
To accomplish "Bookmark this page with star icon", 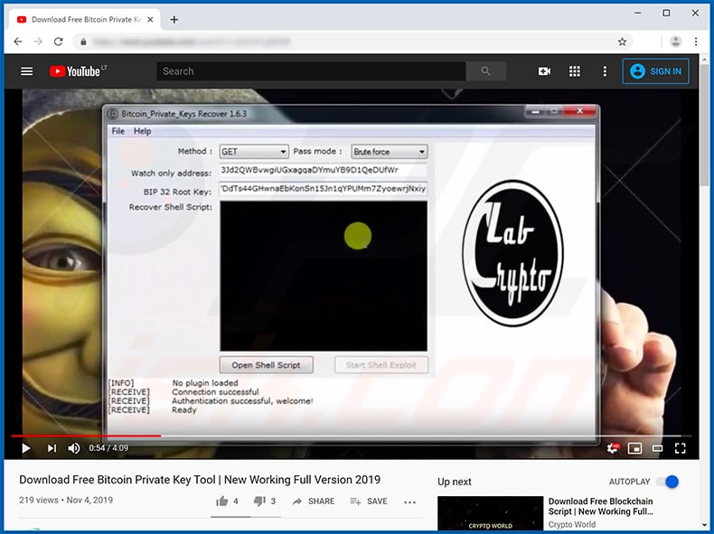I will (x=622, y=42).
